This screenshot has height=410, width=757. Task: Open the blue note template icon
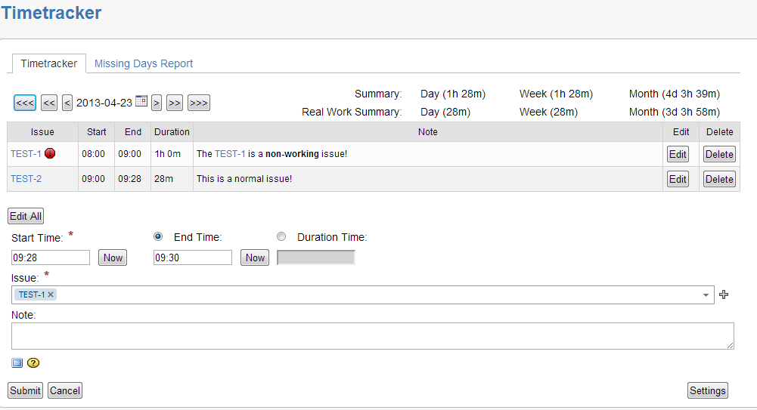click(x=17, y=362)
